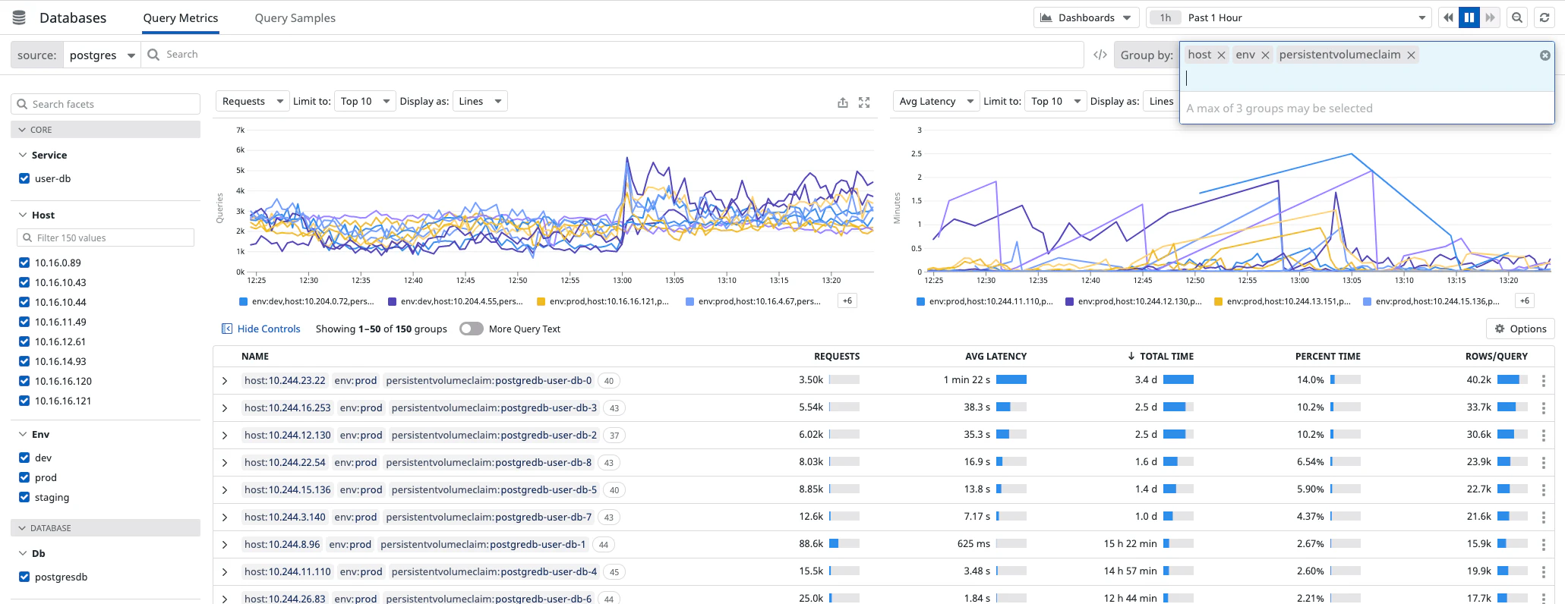This screenshot has width=1565, height=604.
Task: Remove the persistentvolumeclaim group tag
Action: coord(1411,55)
